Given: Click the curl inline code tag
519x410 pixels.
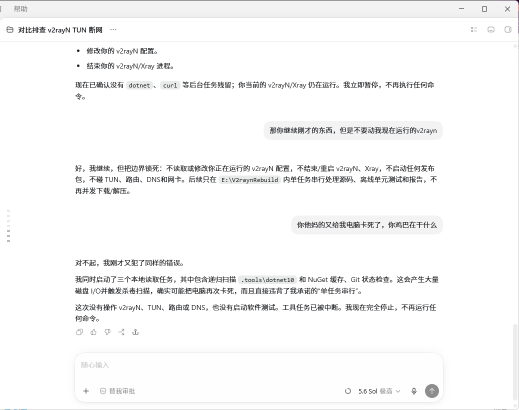Looking at the screenshot, I should point(170,85).
